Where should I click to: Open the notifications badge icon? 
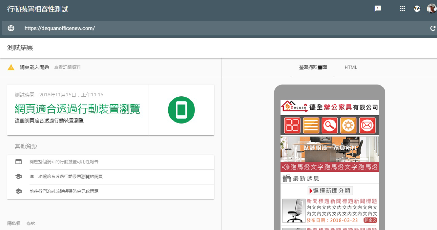pos(417,9)
